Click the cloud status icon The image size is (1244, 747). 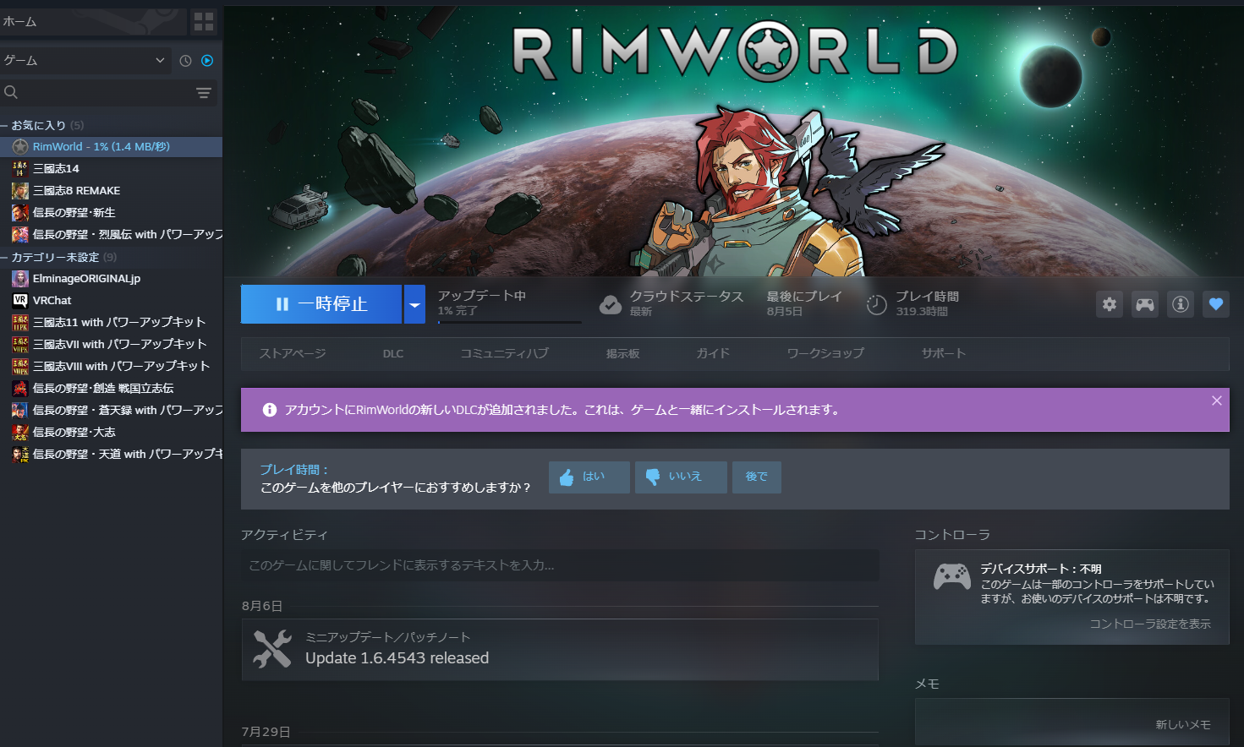click(610, 305)
